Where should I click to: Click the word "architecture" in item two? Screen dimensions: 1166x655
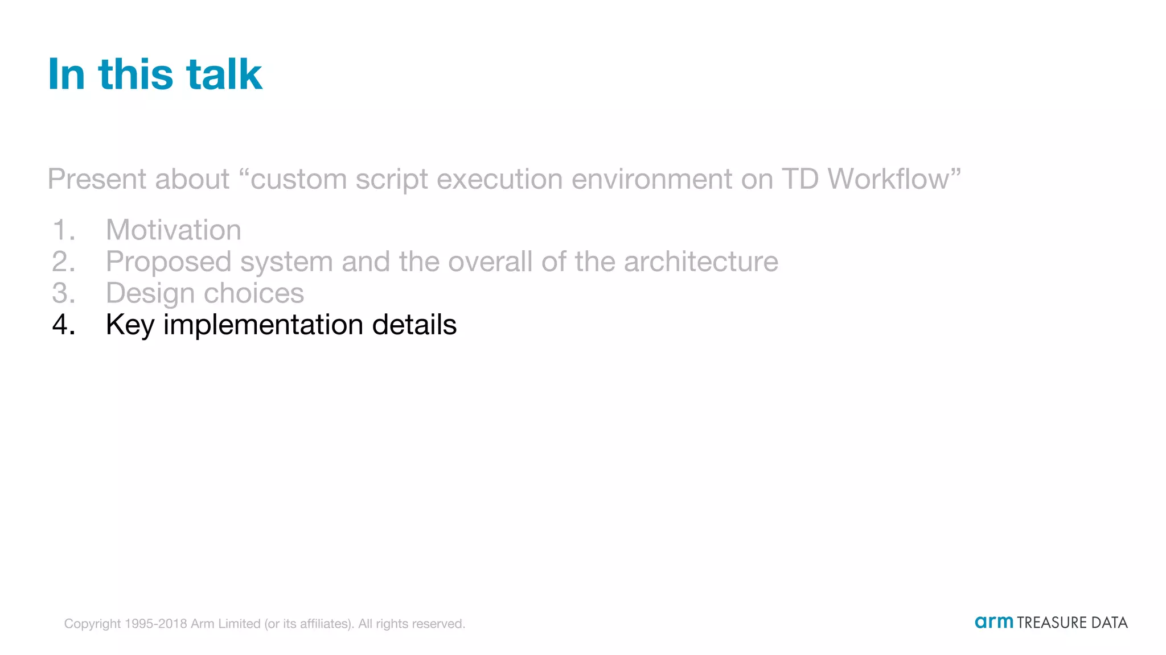(x=700, y=262)
